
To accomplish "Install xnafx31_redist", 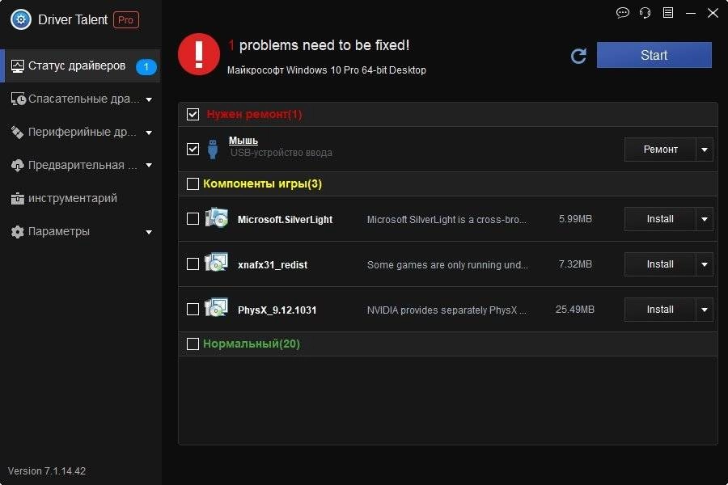I will (660, 264).
